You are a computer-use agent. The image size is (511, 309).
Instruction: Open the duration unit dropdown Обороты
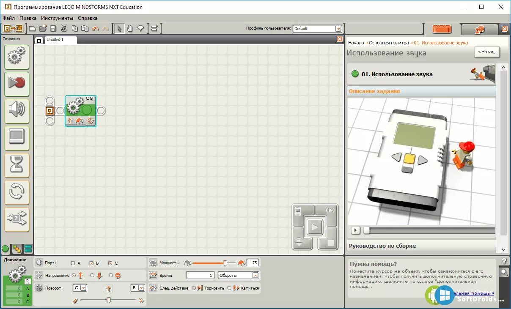point(239,275)
